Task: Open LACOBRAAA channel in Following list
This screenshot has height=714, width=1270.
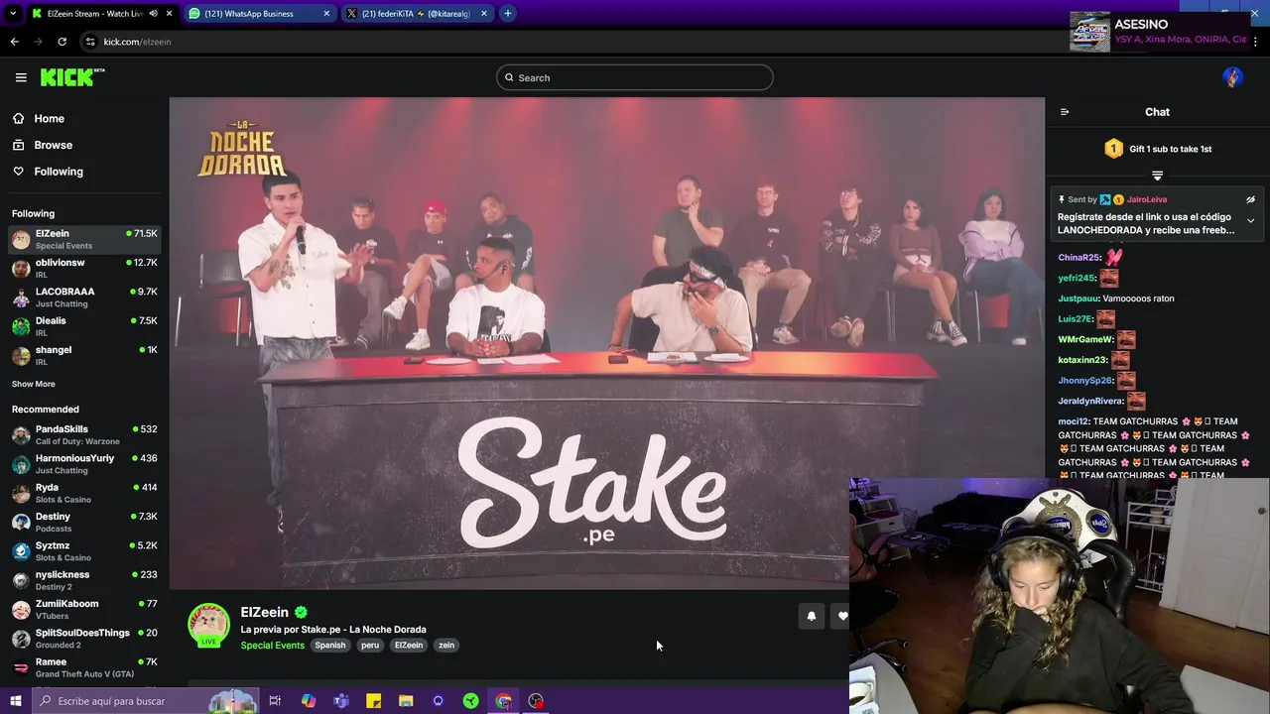Action: [84, 297]
